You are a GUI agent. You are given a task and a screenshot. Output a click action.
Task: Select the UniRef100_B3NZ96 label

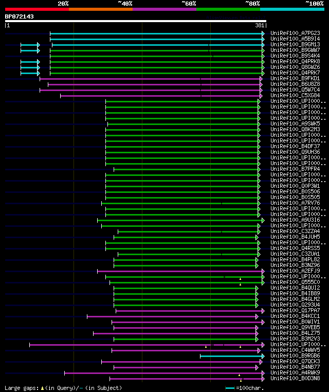[x=295, y=265]
